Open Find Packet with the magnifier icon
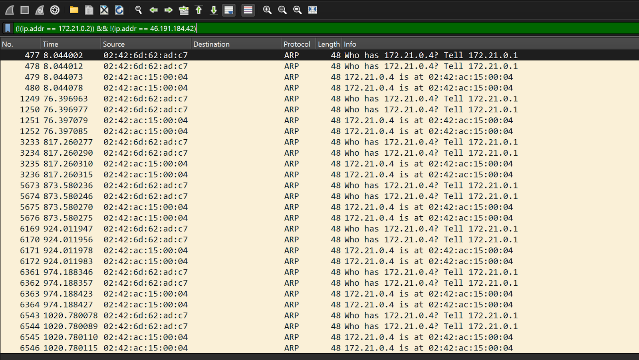Viewport: 639px width, 360px height. [138, 10]
